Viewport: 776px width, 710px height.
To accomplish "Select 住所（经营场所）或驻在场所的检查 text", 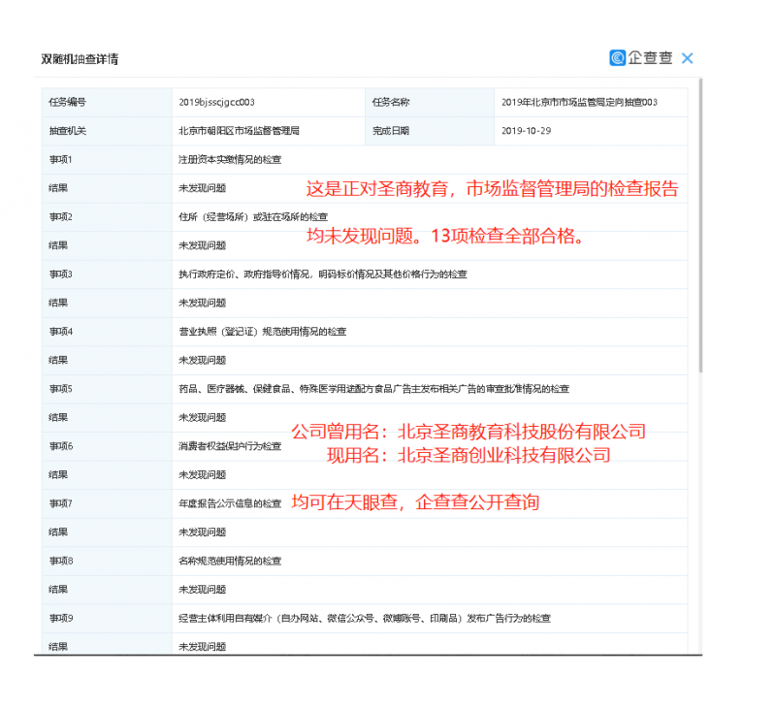I will click(x=253, y=217).
